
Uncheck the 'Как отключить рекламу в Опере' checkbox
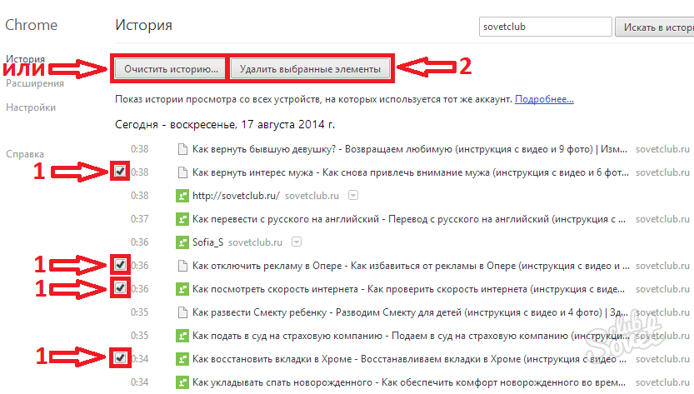click(120, 265)
